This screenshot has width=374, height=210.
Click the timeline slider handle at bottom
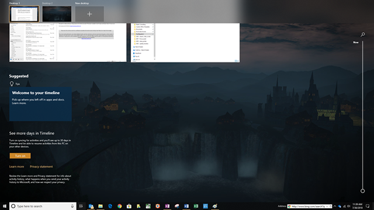pos(362,191)
